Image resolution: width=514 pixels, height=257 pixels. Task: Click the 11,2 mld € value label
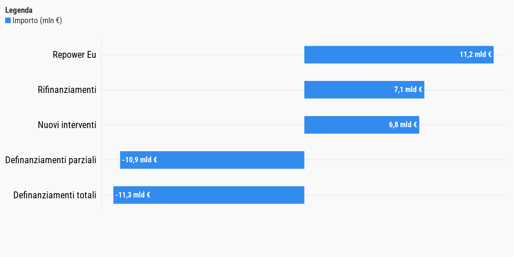pos(475,55)
